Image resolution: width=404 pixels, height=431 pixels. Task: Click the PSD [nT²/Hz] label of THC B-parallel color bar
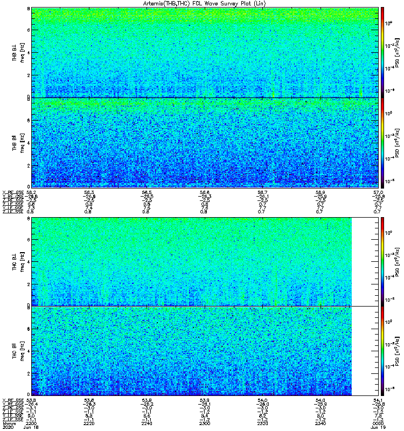[397, 351]
